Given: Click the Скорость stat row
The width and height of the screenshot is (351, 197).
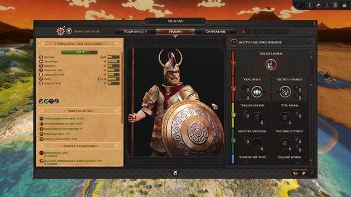Looking at the screenshot, I should click(x=80, y=66).
